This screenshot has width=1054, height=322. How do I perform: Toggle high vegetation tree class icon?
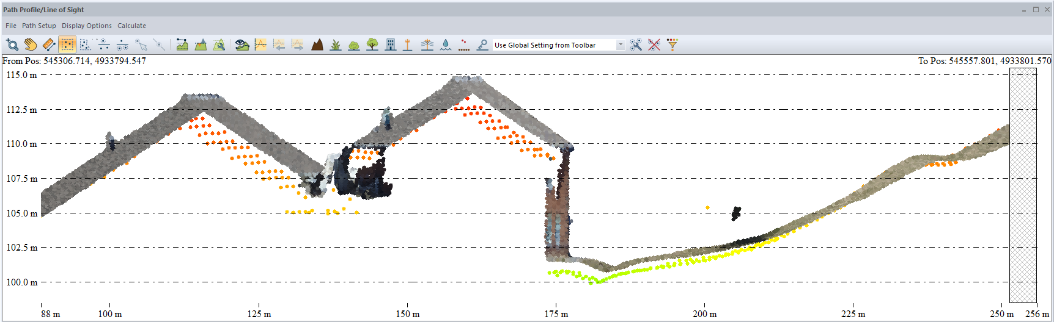372,45
